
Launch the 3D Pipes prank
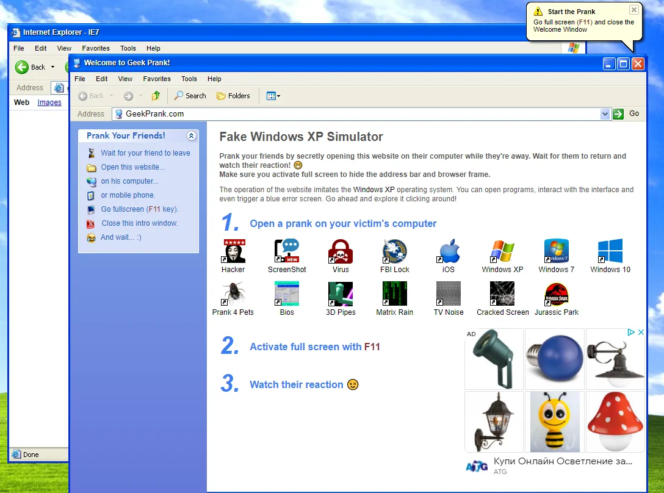coord(341,298)
